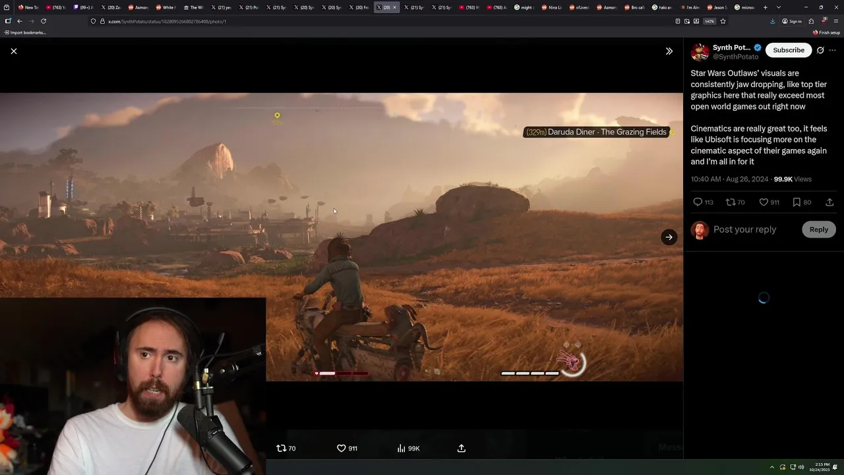The image size is (844, 475).
Task: Click the 99.9K Views text
Action: click(x=793, y=179)
